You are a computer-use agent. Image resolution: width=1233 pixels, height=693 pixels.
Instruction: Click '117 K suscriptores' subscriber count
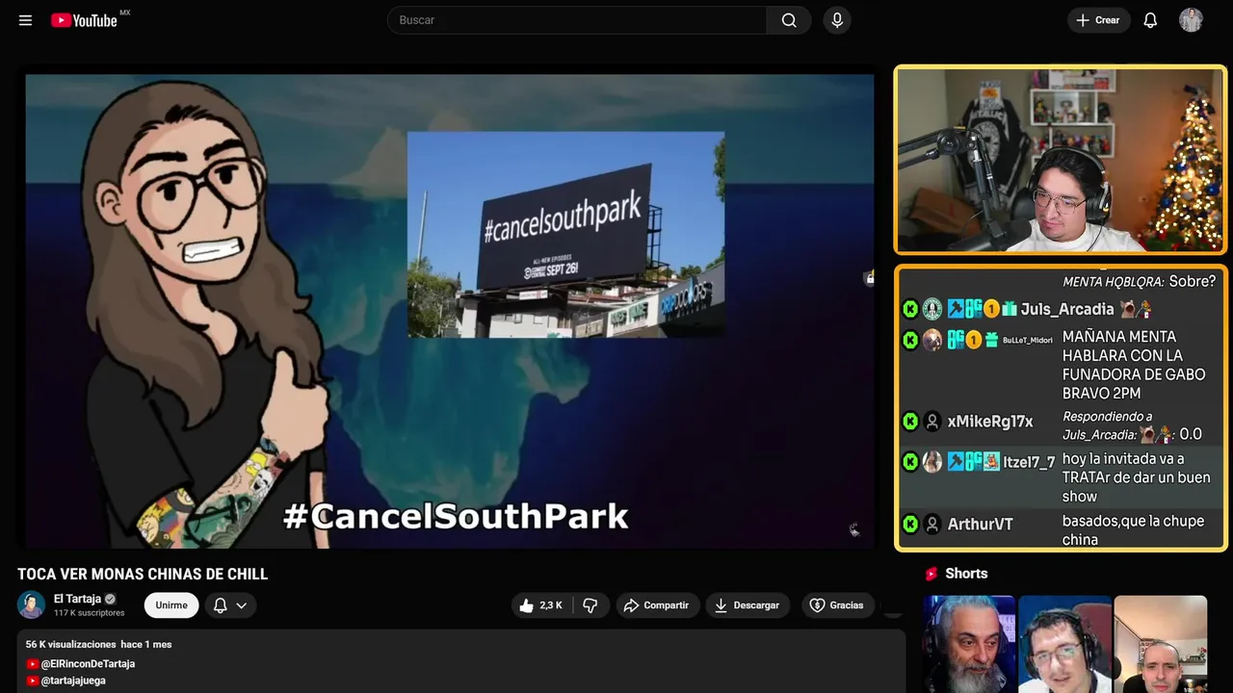click(90, 613)
